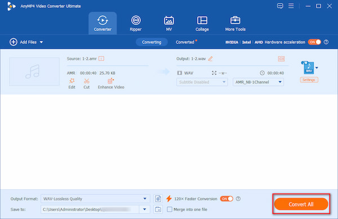Expand the Save to path dropdown

[x=145, y=209]
